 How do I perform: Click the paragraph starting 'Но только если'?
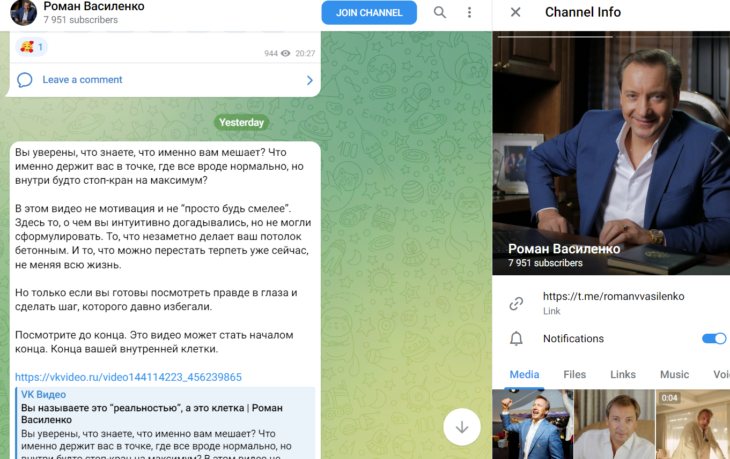(x=156, y=300)
